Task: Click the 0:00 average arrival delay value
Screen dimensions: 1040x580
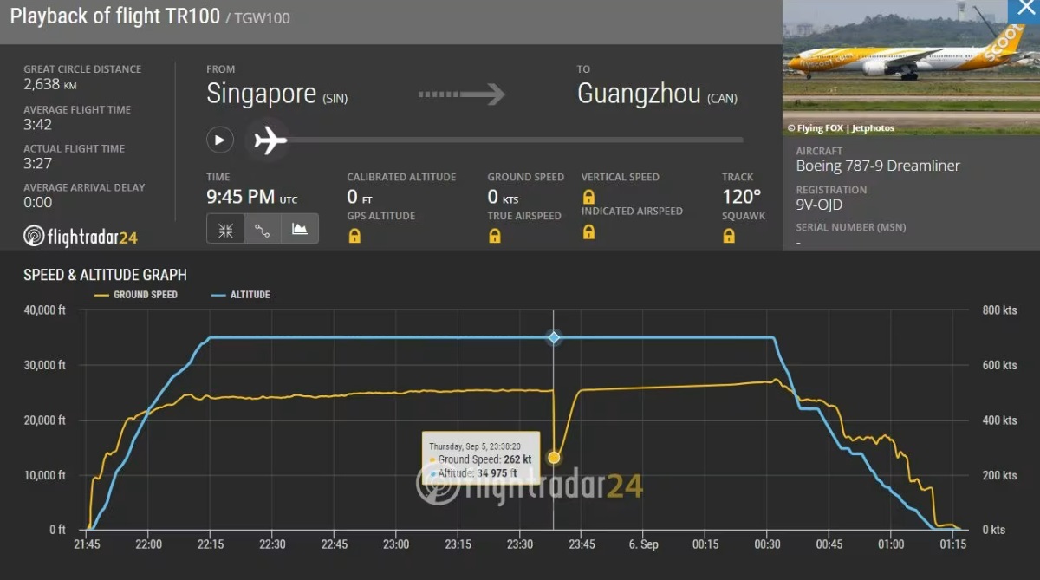Action: [x=37, y=202]
